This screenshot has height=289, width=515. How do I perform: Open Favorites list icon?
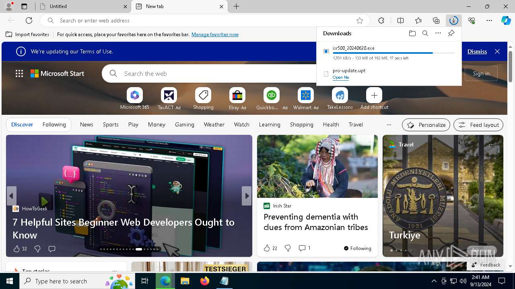(x=418, y=20)
